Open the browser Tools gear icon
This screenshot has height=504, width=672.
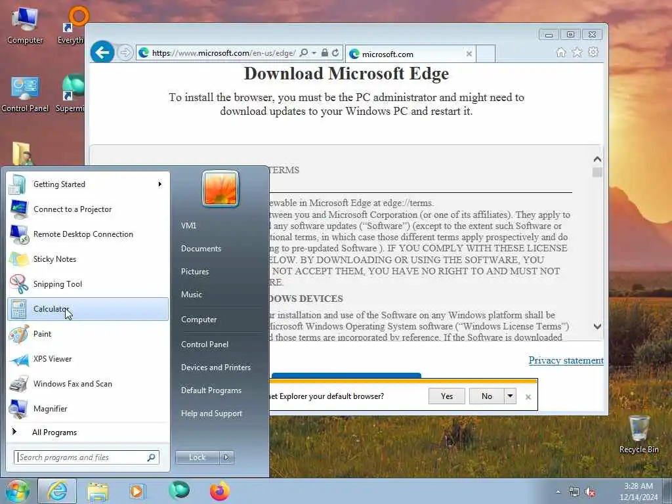[593, 52]
